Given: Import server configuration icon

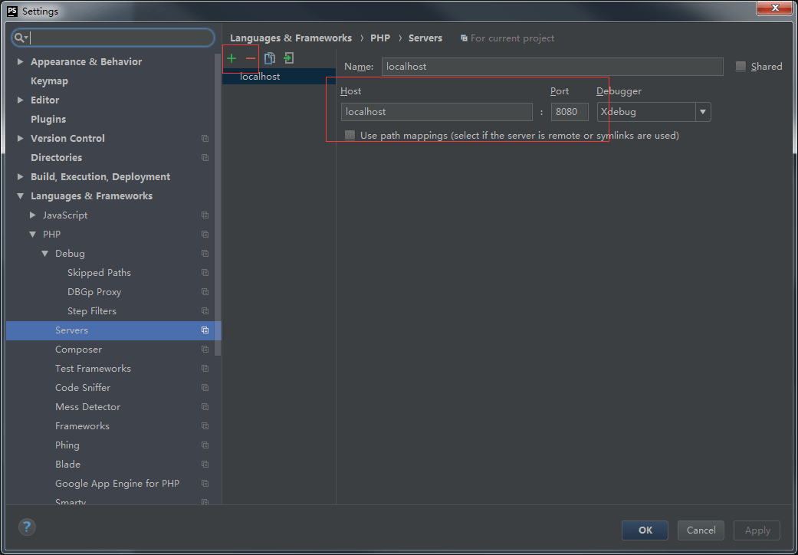Looking at the screenshot, I should tap(289, 58).
